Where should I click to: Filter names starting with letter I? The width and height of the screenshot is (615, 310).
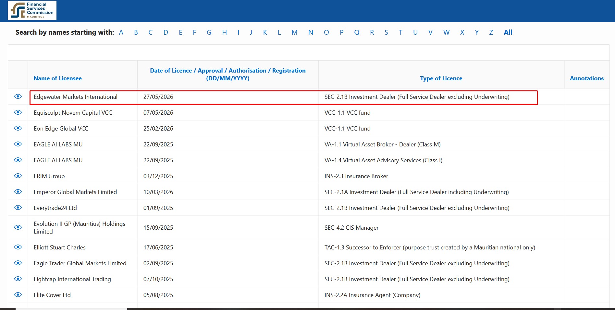[239, 32]
